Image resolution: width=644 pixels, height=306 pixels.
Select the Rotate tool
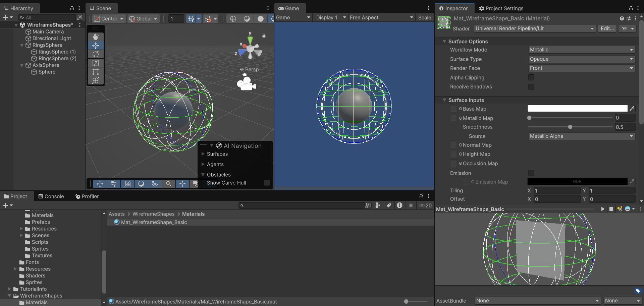pos(96,54)
